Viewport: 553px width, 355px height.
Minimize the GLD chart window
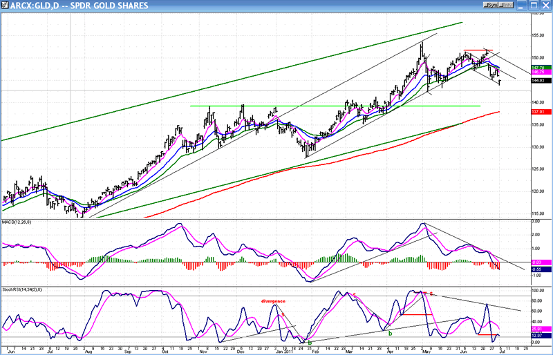click(x=521, y=6)
